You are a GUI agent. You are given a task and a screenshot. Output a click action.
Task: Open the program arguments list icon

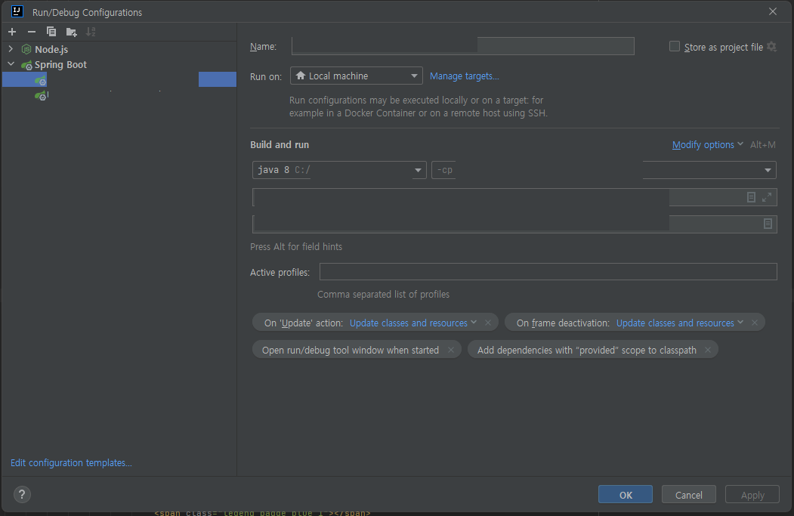pyautogui.click(x=768, y=224)
